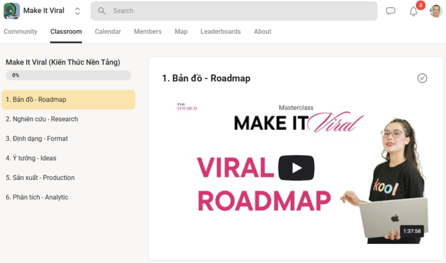Open the Leaderboards tab

(221, 32)
